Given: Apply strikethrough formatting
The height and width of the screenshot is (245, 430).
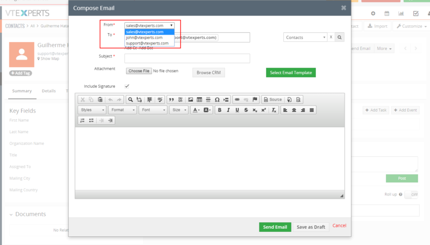Looking at the screenshot, I should (246, 110).
